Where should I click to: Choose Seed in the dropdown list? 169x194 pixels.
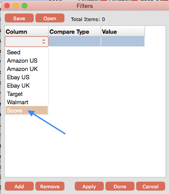tap(27, 52)
